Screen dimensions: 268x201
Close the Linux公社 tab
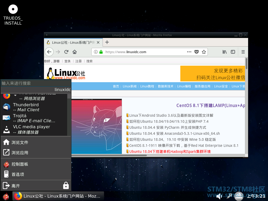[x=98, y=42]
